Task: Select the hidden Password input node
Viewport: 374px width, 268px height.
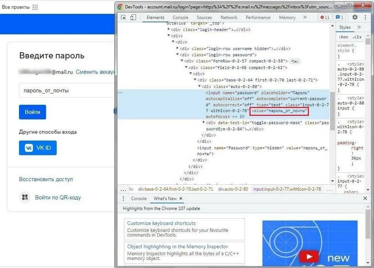Action: click(263, 151)
